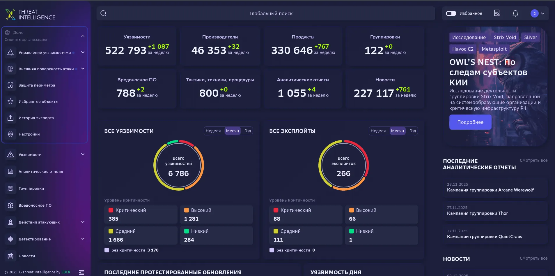Open the user account dropdown arrow
The width and height of the screenshot is (555, 276).
click(542, 13)
